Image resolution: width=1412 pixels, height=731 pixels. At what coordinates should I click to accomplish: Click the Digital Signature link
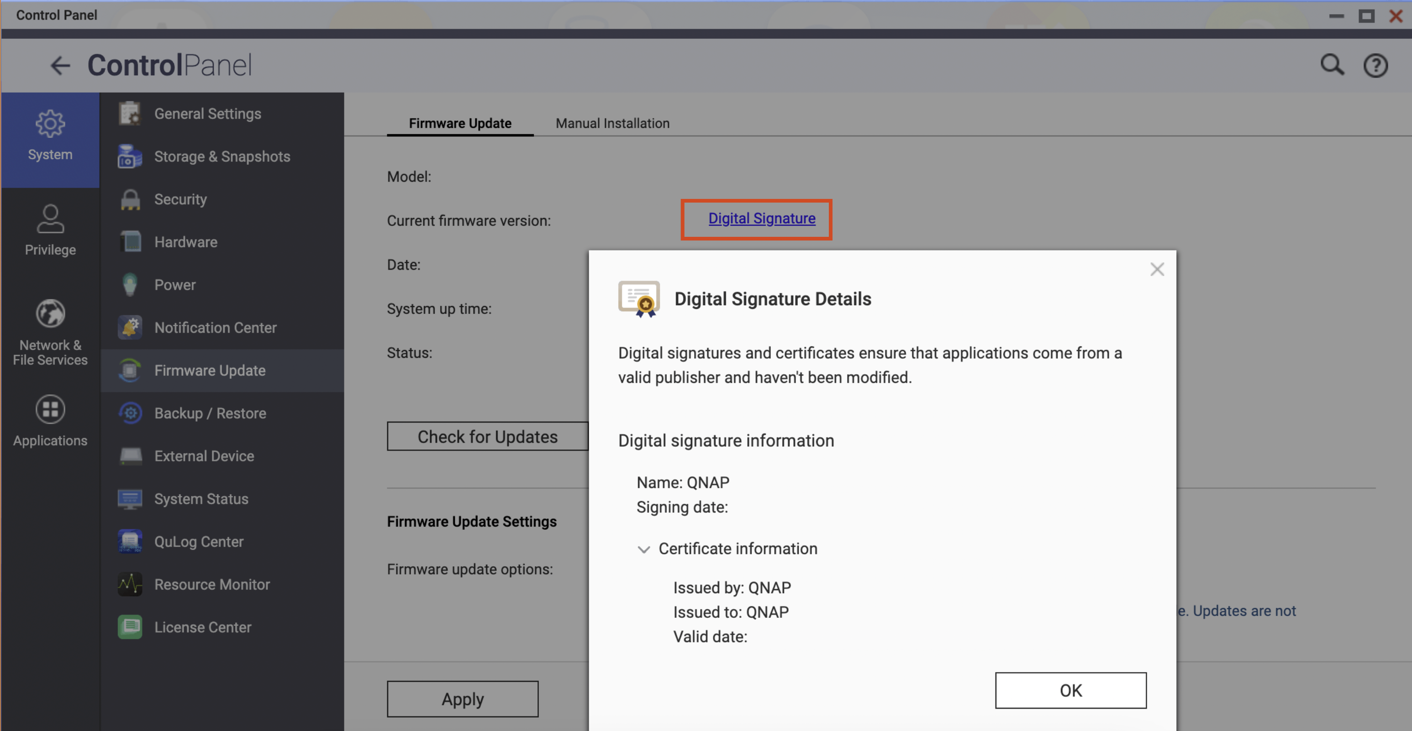761,219
